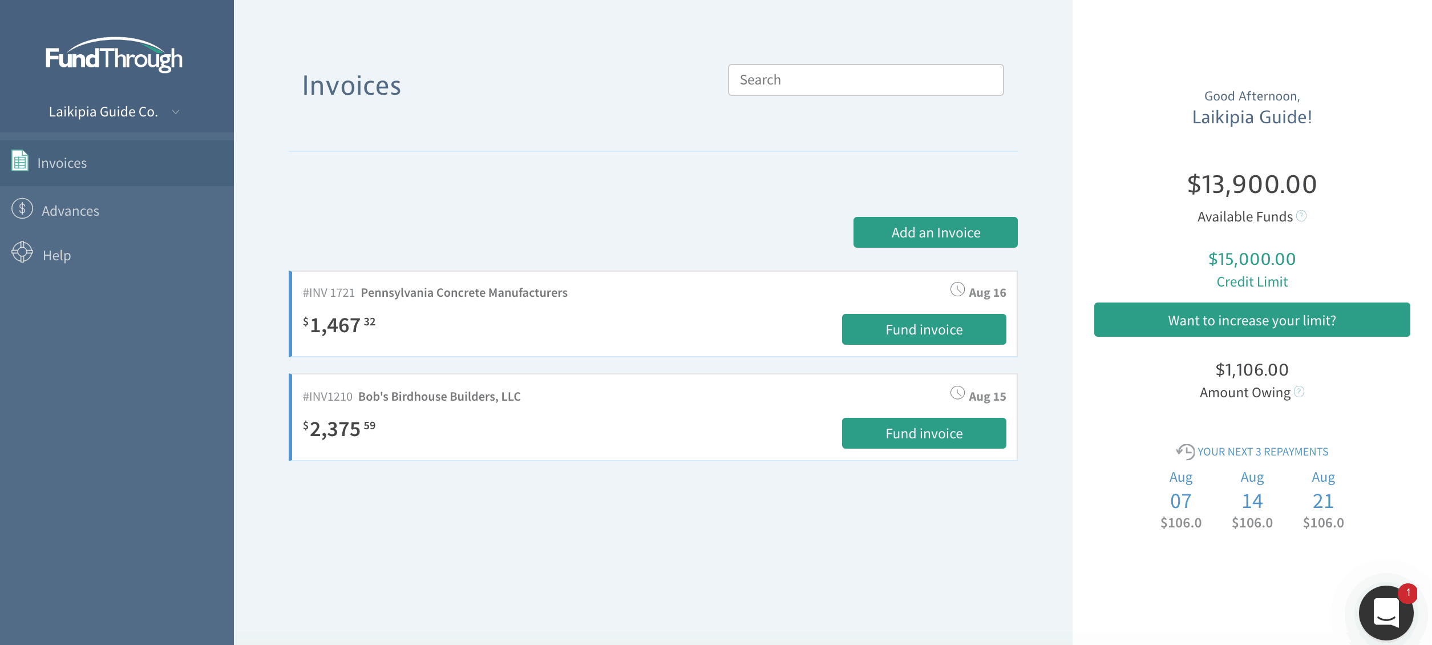Click the Invoices document icon in sidebar

click(20, 161)
